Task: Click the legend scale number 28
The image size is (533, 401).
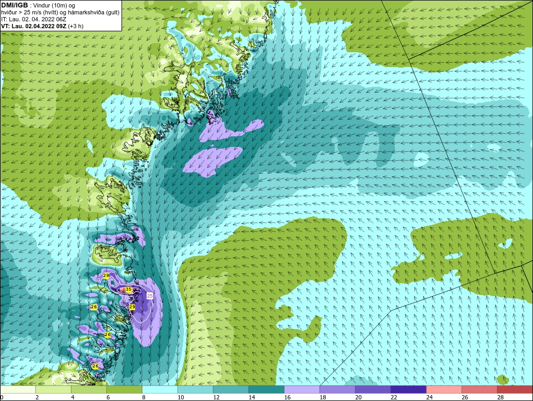Action: 500,397
